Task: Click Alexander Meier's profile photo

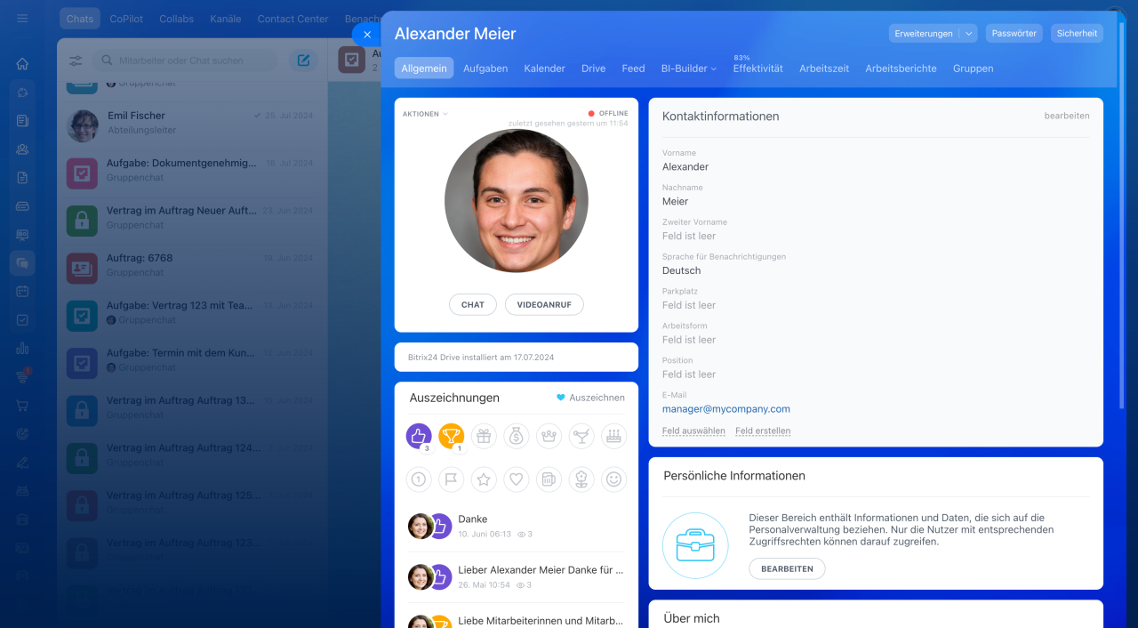Action: [x=516, y=201]
